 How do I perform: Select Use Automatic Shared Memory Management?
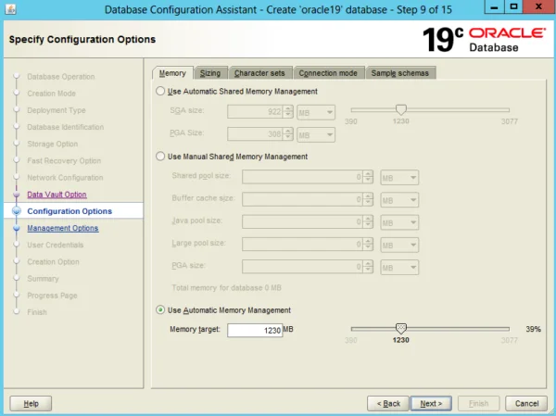point(160,91)
